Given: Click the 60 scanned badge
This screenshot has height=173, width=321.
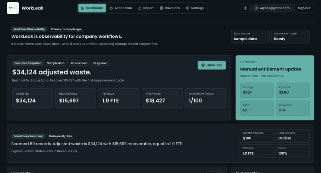Looking at the screenshot, I should click(78, 63).
